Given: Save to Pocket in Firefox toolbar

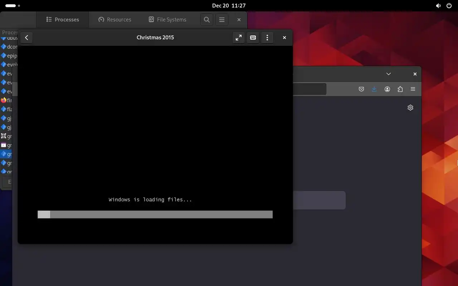Looking at the screenshot, I should click(361, 89).
